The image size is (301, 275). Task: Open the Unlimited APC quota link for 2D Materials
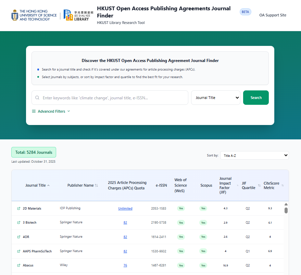pyautogui.click(x=125, y=208)
